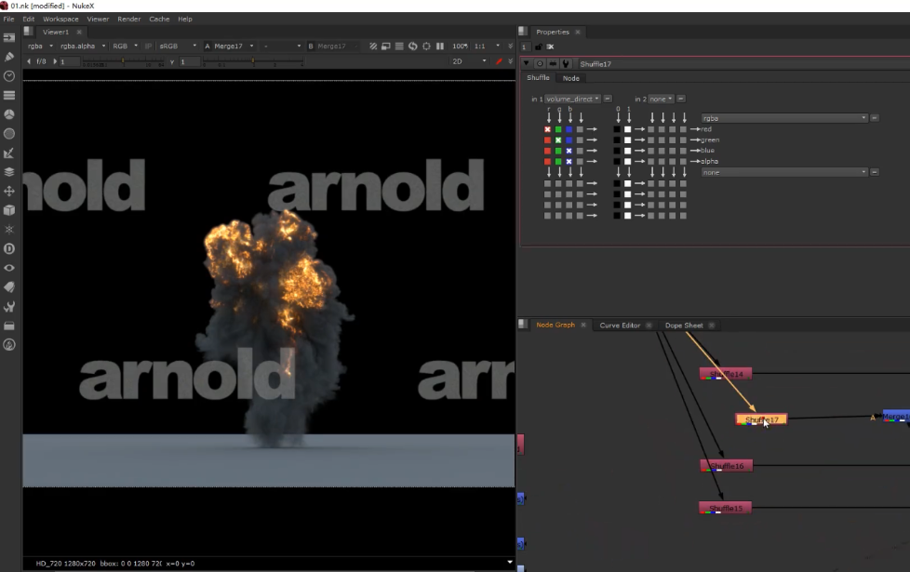The image size is (910, 572).
Task: Open the A input Merge17 dropdown
Action: [234, 46]
